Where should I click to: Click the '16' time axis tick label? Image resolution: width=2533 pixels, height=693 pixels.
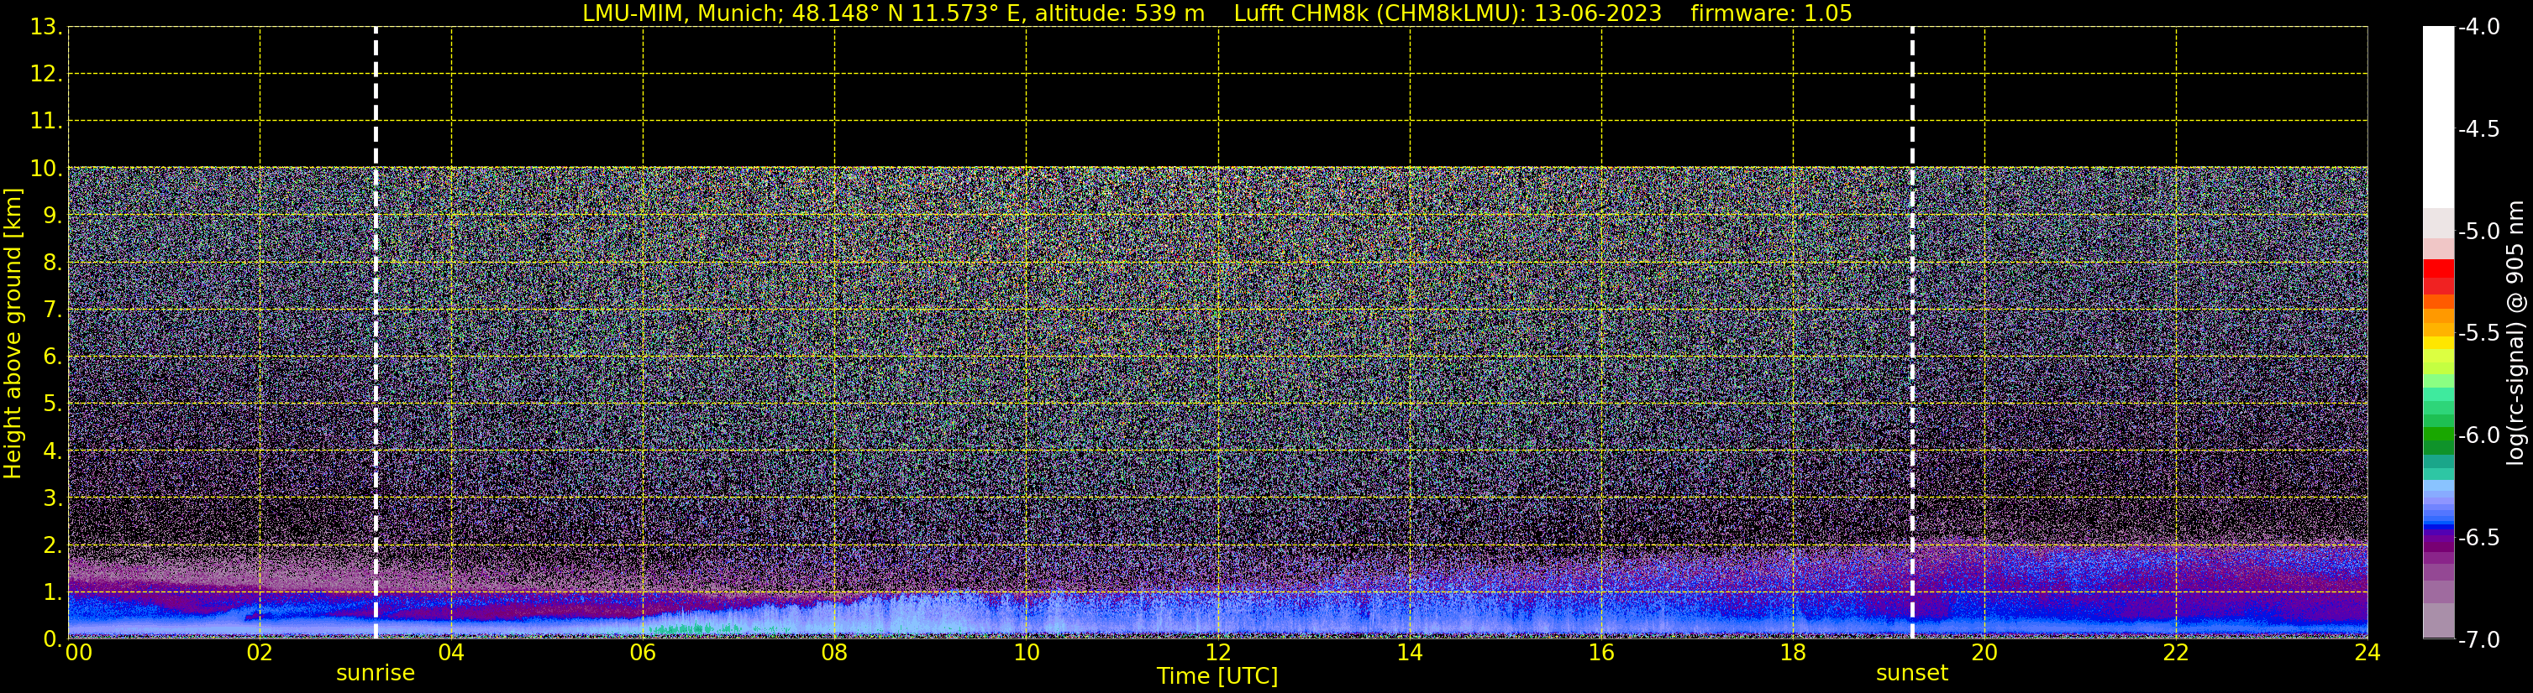(1602, 653)
